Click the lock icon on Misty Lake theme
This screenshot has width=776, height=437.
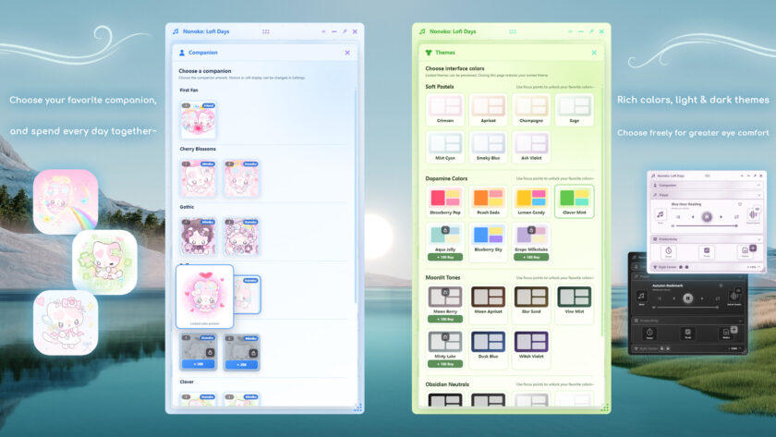pos(445,337)
